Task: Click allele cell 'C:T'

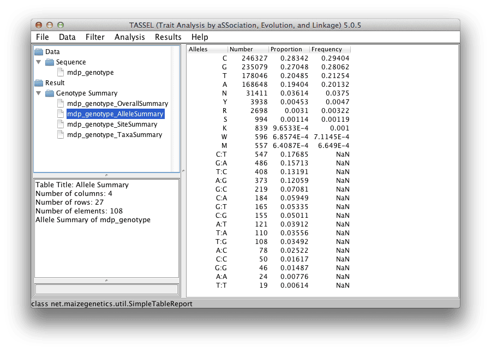Action: point(221,154)
